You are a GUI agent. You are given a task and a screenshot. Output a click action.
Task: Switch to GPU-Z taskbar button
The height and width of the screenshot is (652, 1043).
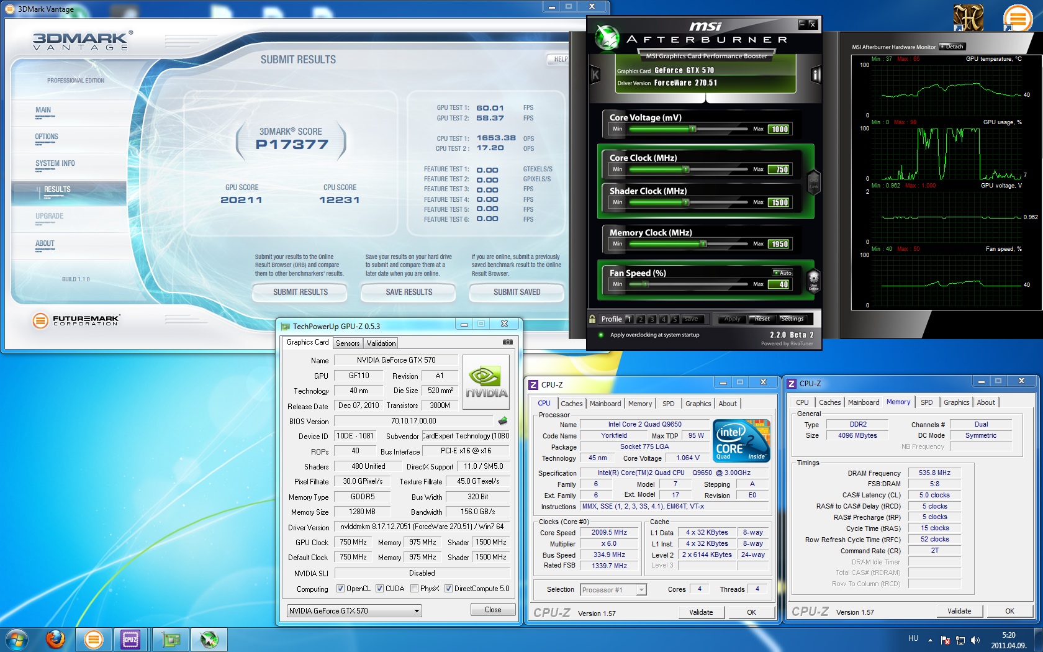click(x=170, y=639)
